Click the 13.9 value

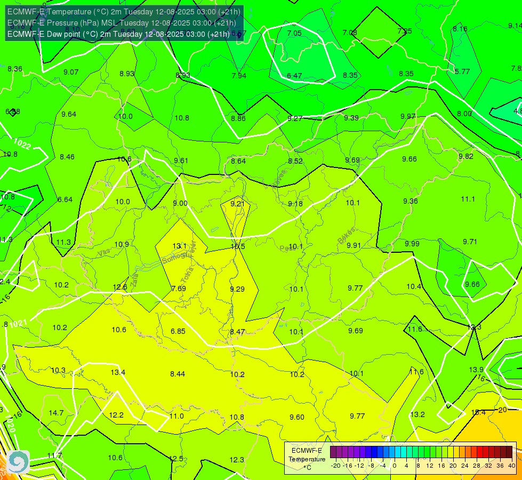(476, 370)
